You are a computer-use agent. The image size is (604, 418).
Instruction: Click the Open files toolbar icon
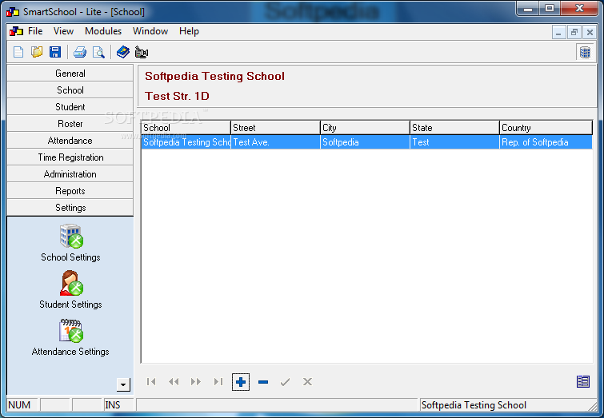(x=37, y=52)
